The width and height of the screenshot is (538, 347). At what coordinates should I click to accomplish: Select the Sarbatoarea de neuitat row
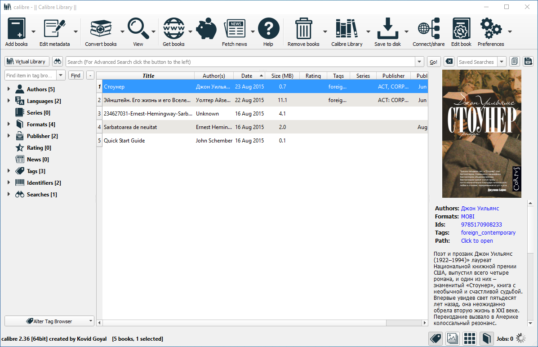262,127
